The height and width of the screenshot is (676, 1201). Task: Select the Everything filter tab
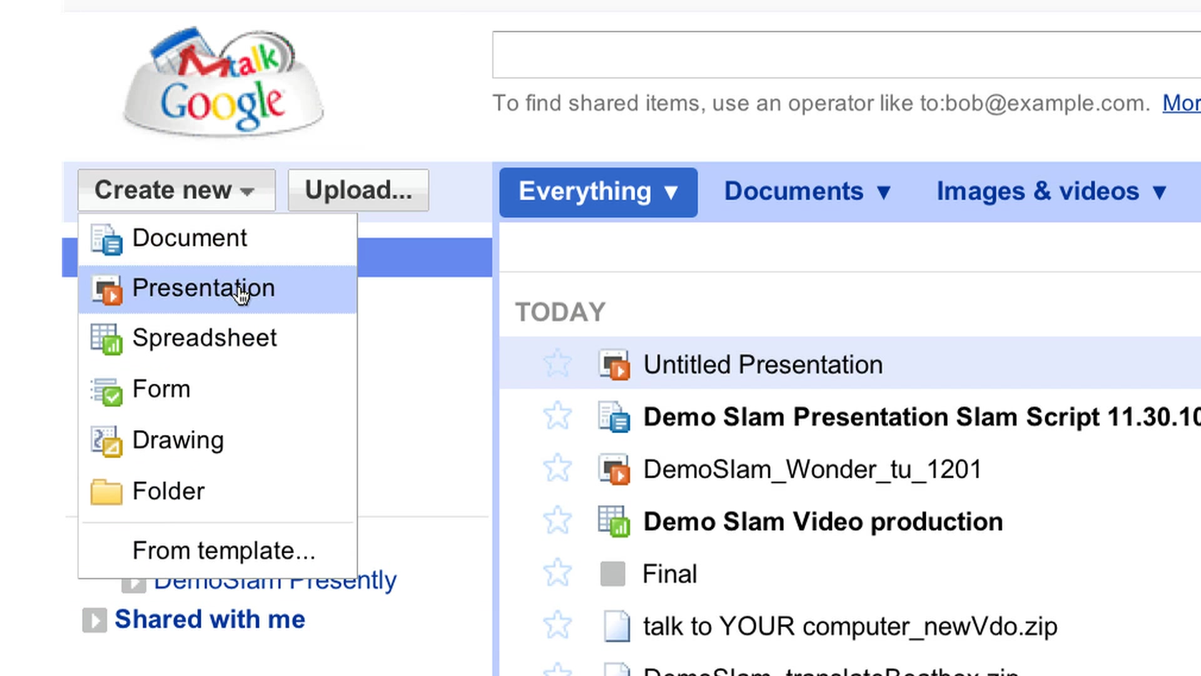[598, 192]
